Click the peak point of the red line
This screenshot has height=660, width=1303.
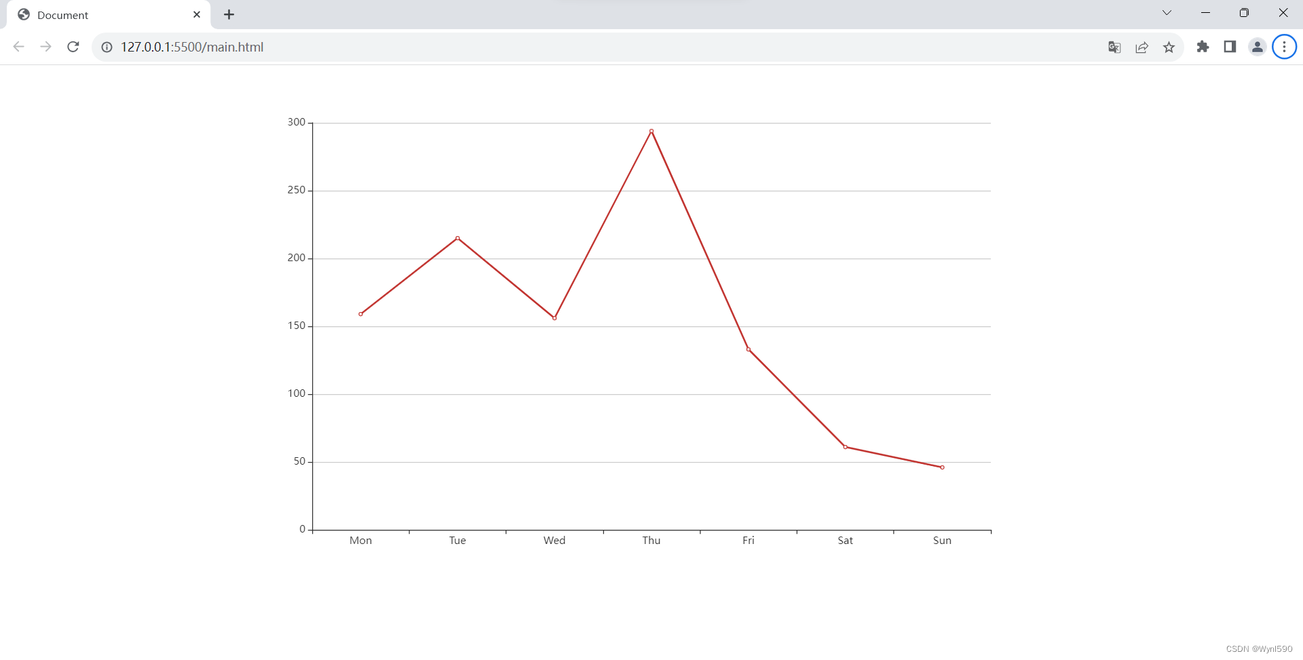(651, 130)
